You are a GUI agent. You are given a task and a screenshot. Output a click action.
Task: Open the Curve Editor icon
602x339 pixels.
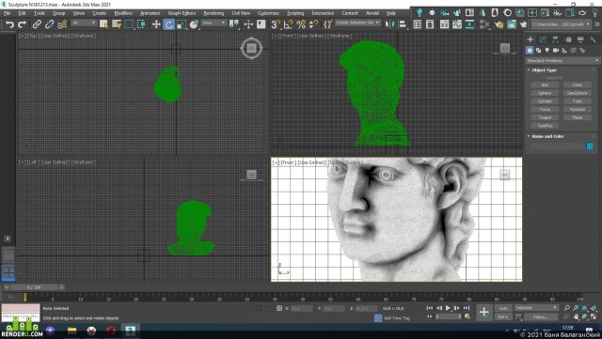[457, 24]
